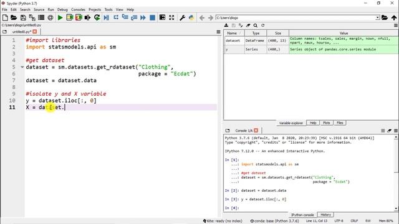399x224 pixels.
Task: Open the symbol finder @ icon
Action: (x=50, y=17)
